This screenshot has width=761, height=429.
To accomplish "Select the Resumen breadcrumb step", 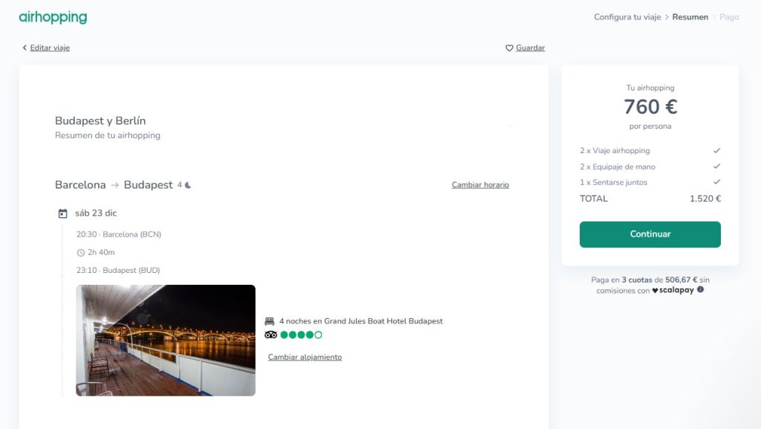I will coord(690,17).
